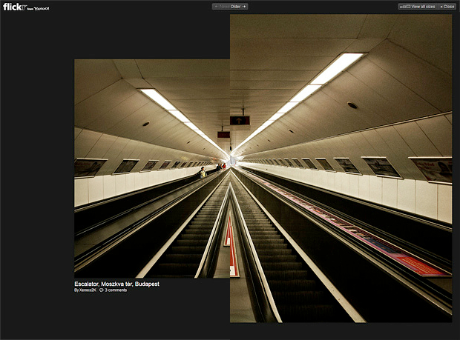Go to the Older photo
The width and height of the screenshot is (460, 340).
(238, 7)
